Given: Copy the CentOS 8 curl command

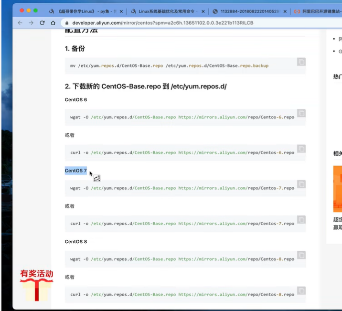Looking at the screenshot, I should (301, 291).
